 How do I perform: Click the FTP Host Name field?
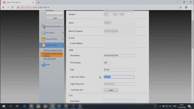pos(119,101)
